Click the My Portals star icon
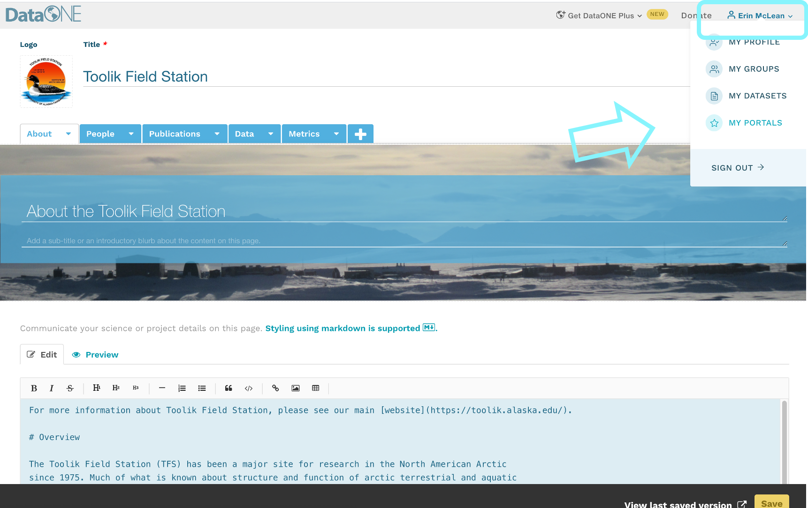Viewport: 808px width, 508px height. pyautogui.click(x=714, y=123)
